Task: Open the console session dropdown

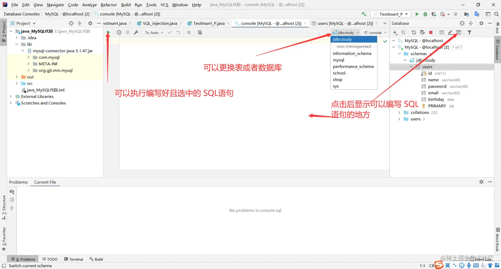Action: (x=375, y=33)
